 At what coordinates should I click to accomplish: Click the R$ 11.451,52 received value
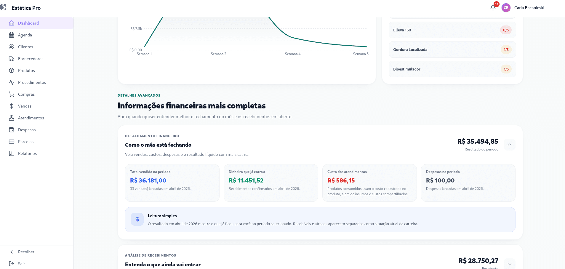coord(246,180)
